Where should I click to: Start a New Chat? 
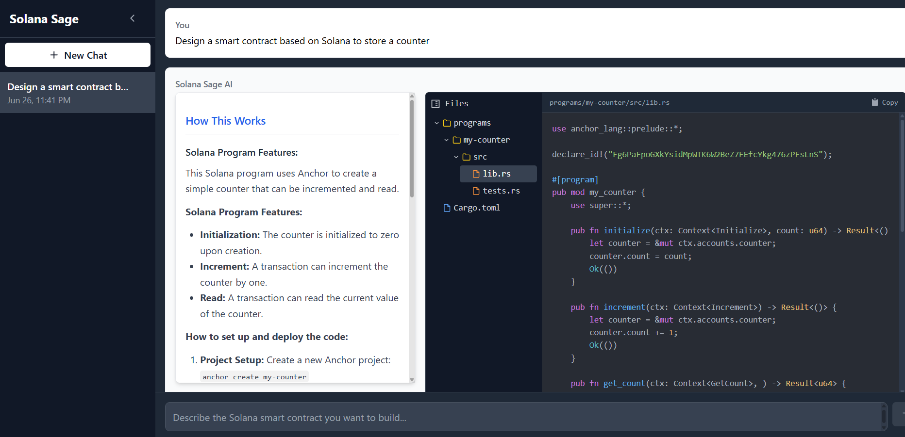(78, 55)
